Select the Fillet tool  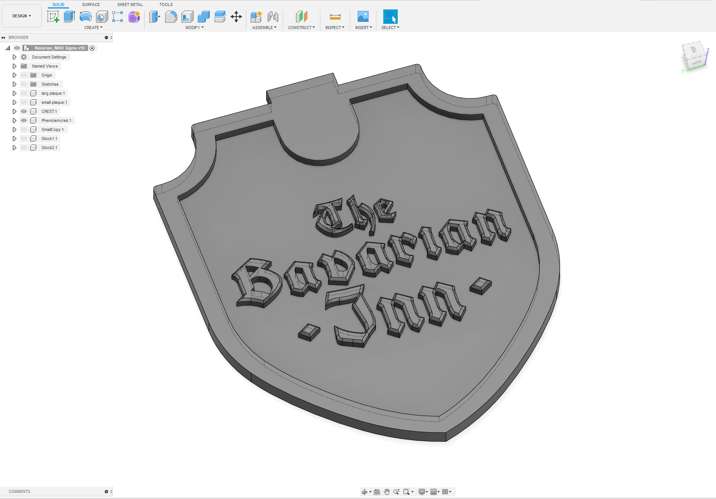[x=171, y=17]
